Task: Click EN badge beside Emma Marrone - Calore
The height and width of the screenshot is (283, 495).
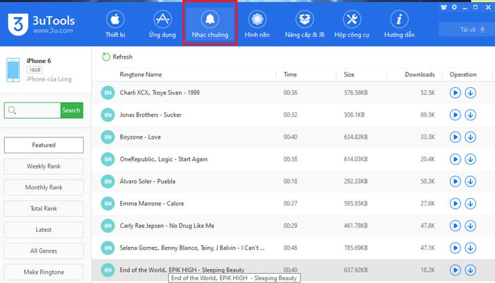Action: (107, 204)
